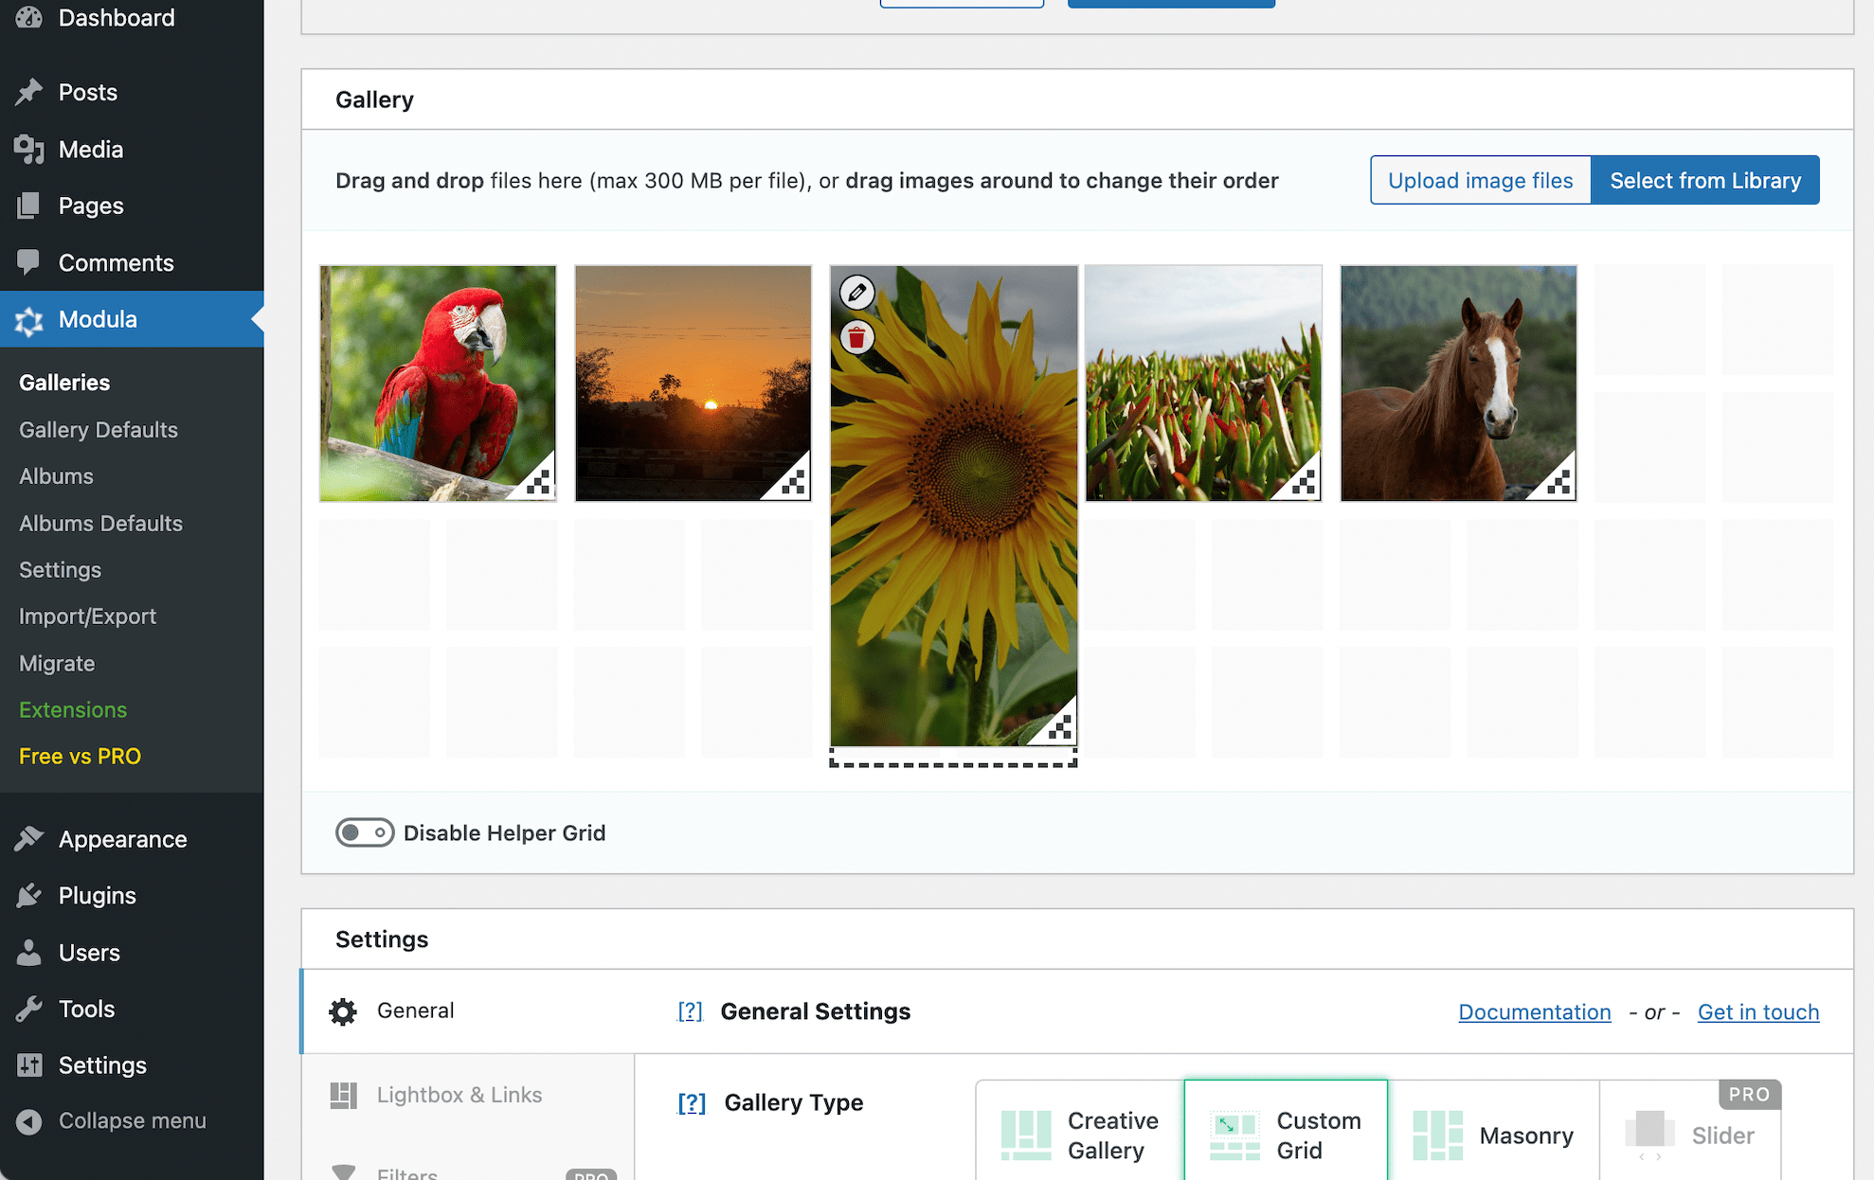Select the sunset image thumbnail
Viewport: 1874px width, 1180px height.
(x=693, y=383)
